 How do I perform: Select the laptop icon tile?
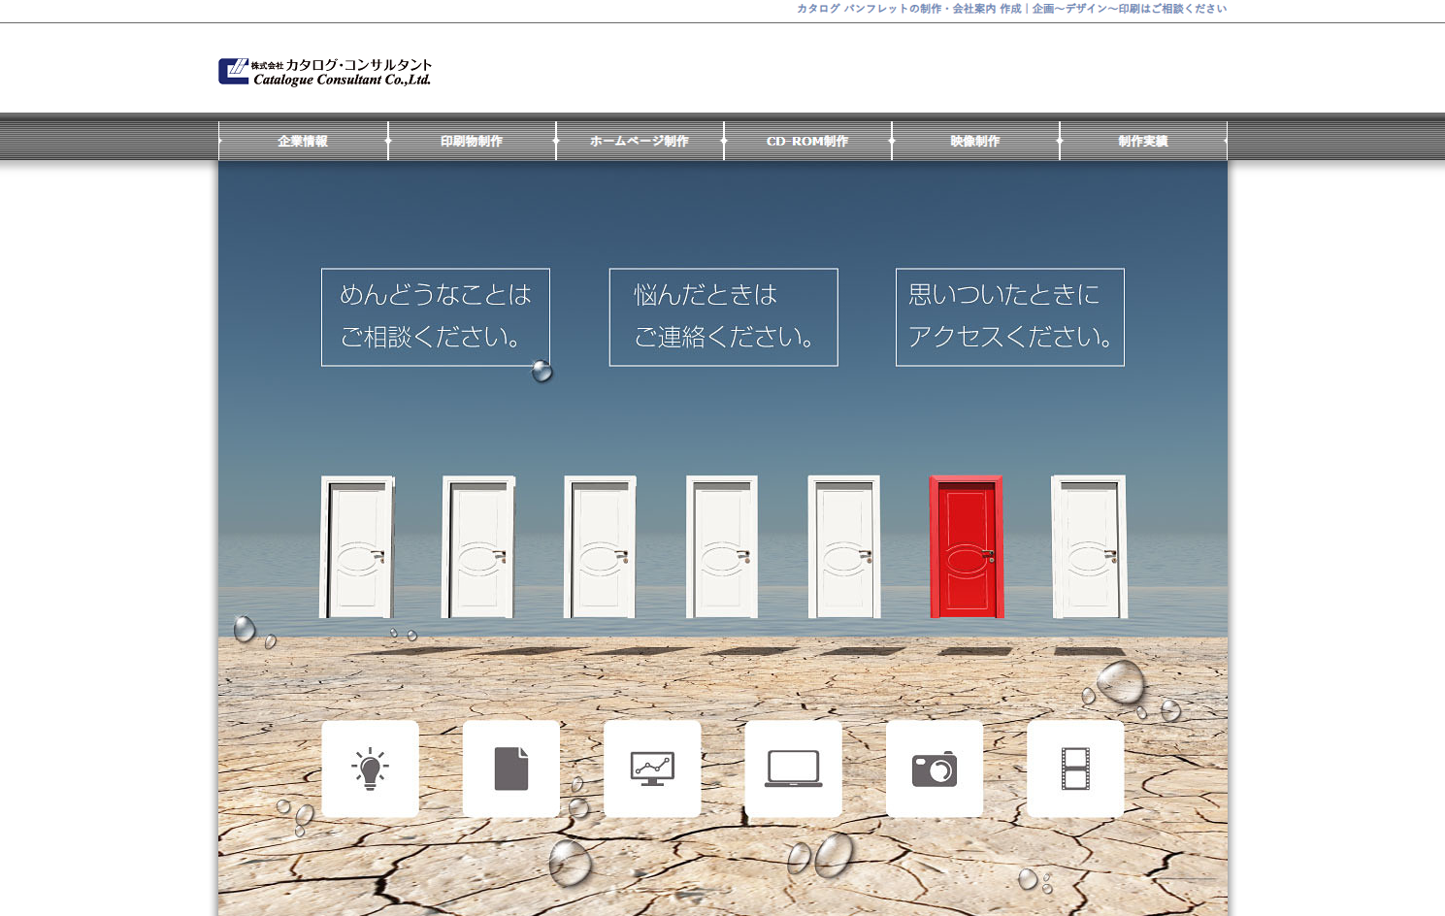pos(793,769)
